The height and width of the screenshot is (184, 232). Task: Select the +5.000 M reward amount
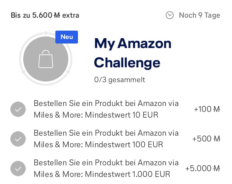(203, 168)
